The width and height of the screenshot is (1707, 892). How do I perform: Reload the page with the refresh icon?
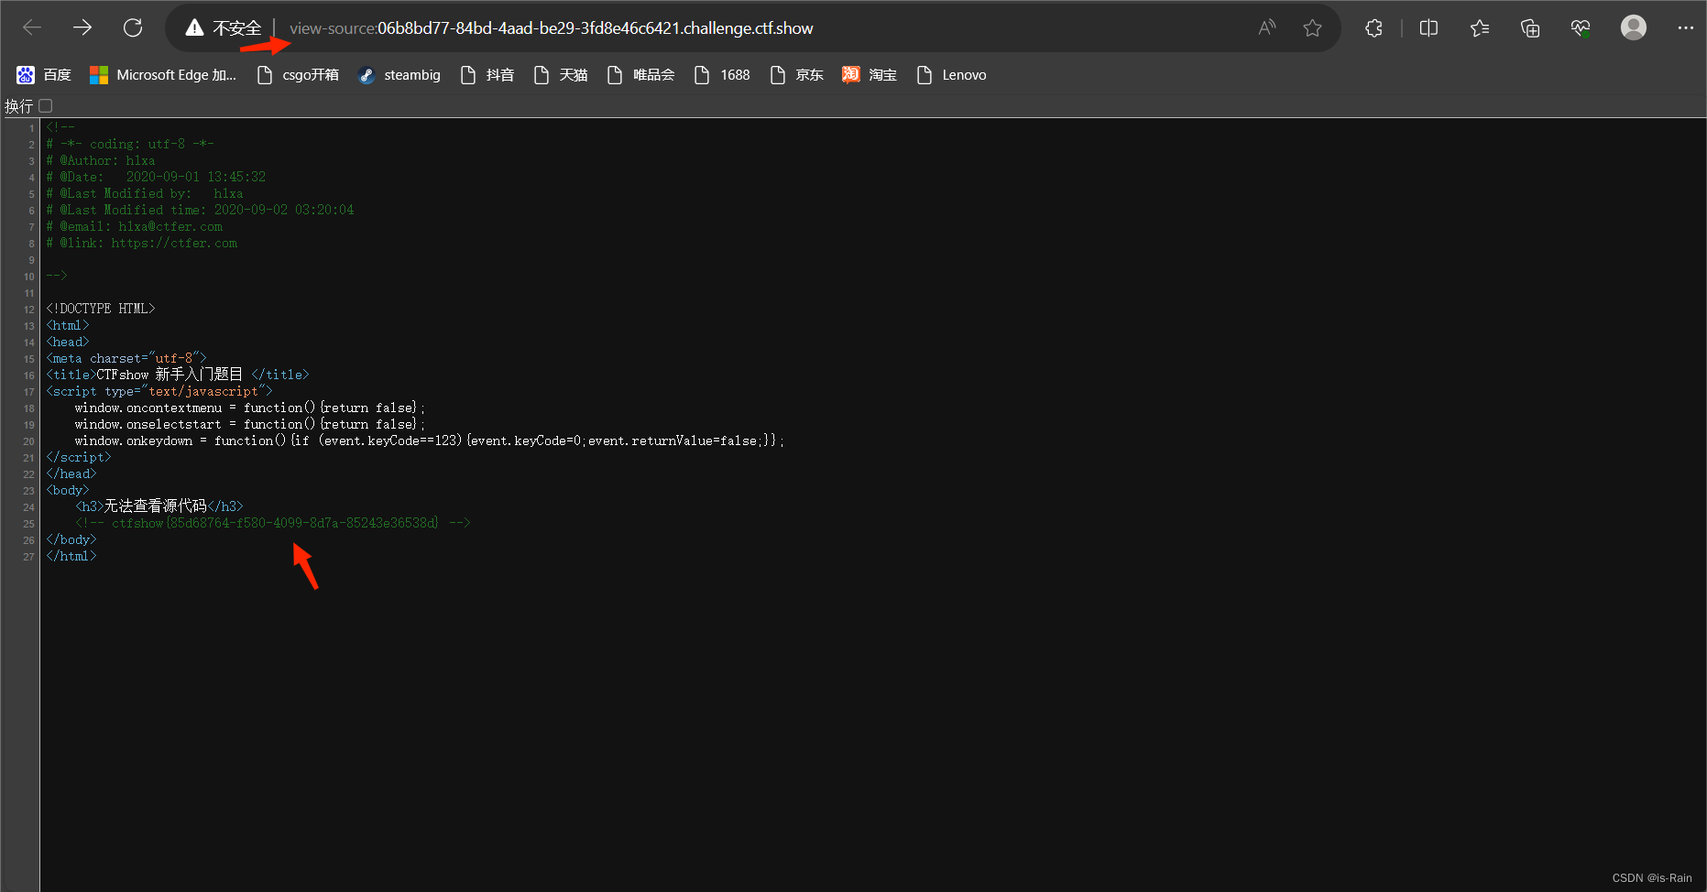(x=133, y=27)
